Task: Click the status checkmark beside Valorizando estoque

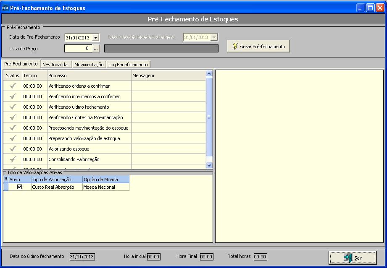Action: pos(13,148)
